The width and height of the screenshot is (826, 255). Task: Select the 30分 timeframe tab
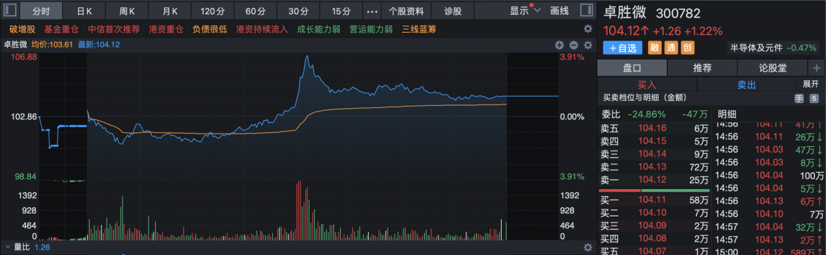click(298, 11)
